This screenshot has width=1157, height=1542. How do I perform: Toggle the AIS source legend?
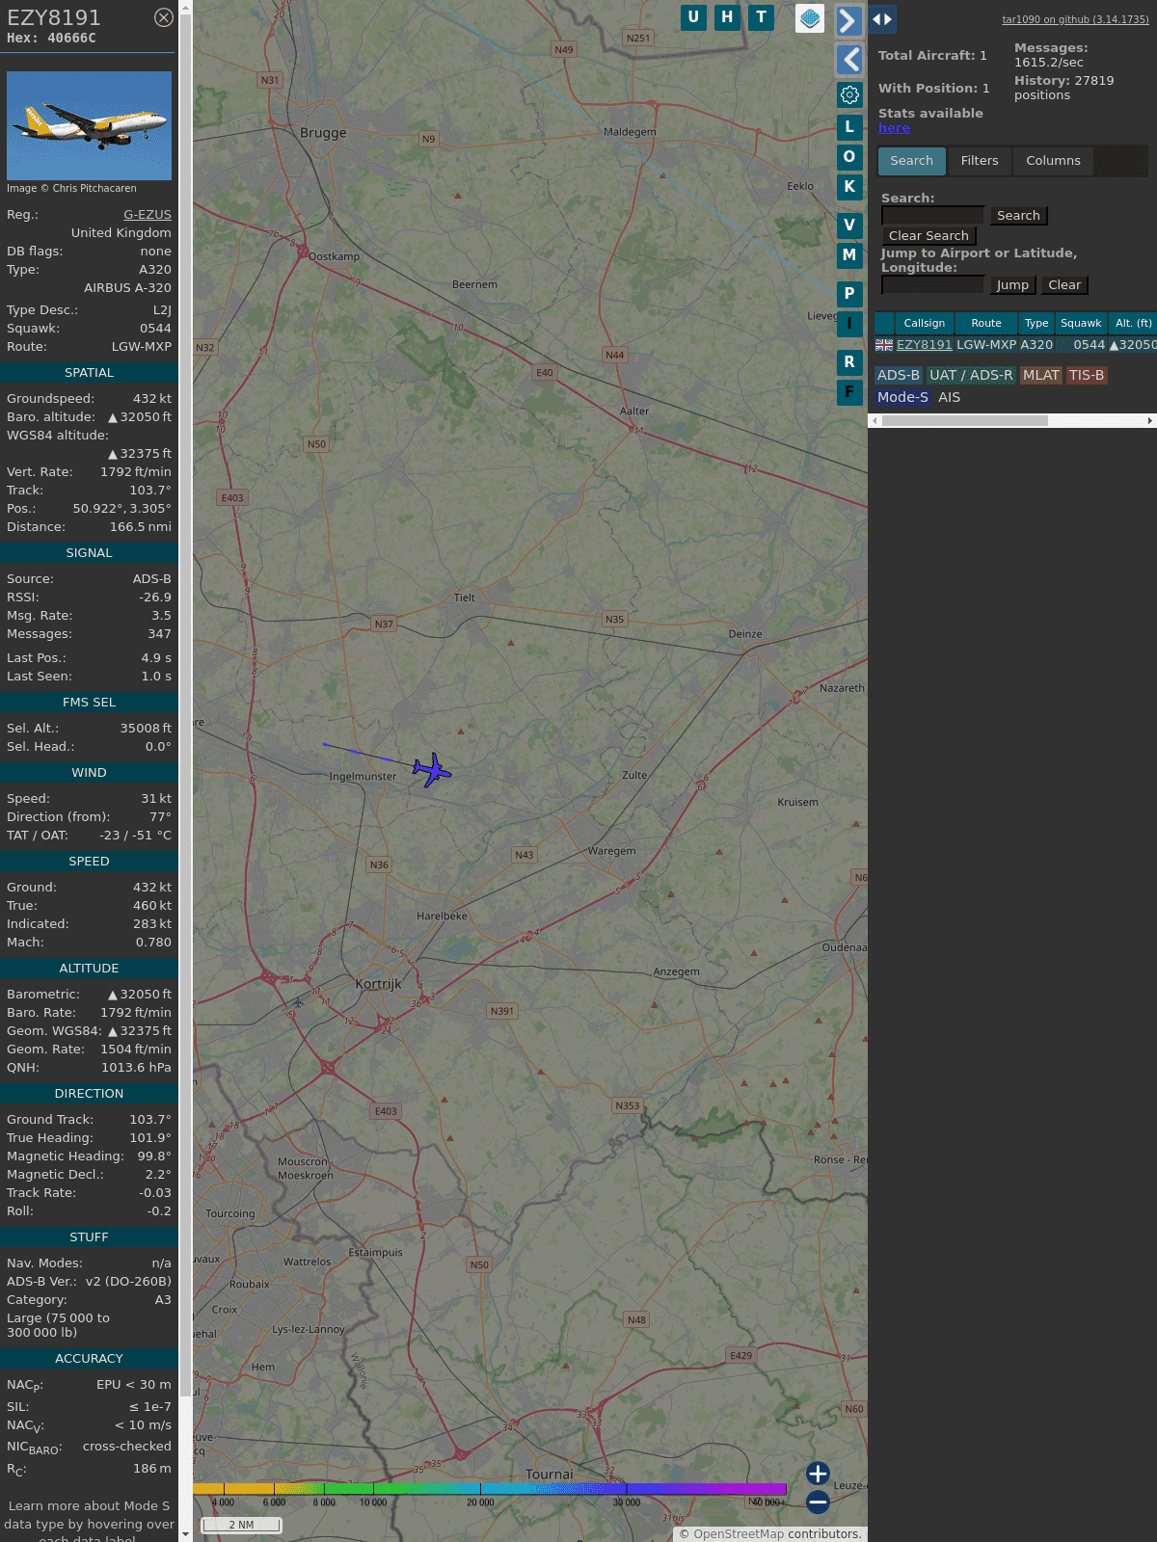click(x=949, y=397)
